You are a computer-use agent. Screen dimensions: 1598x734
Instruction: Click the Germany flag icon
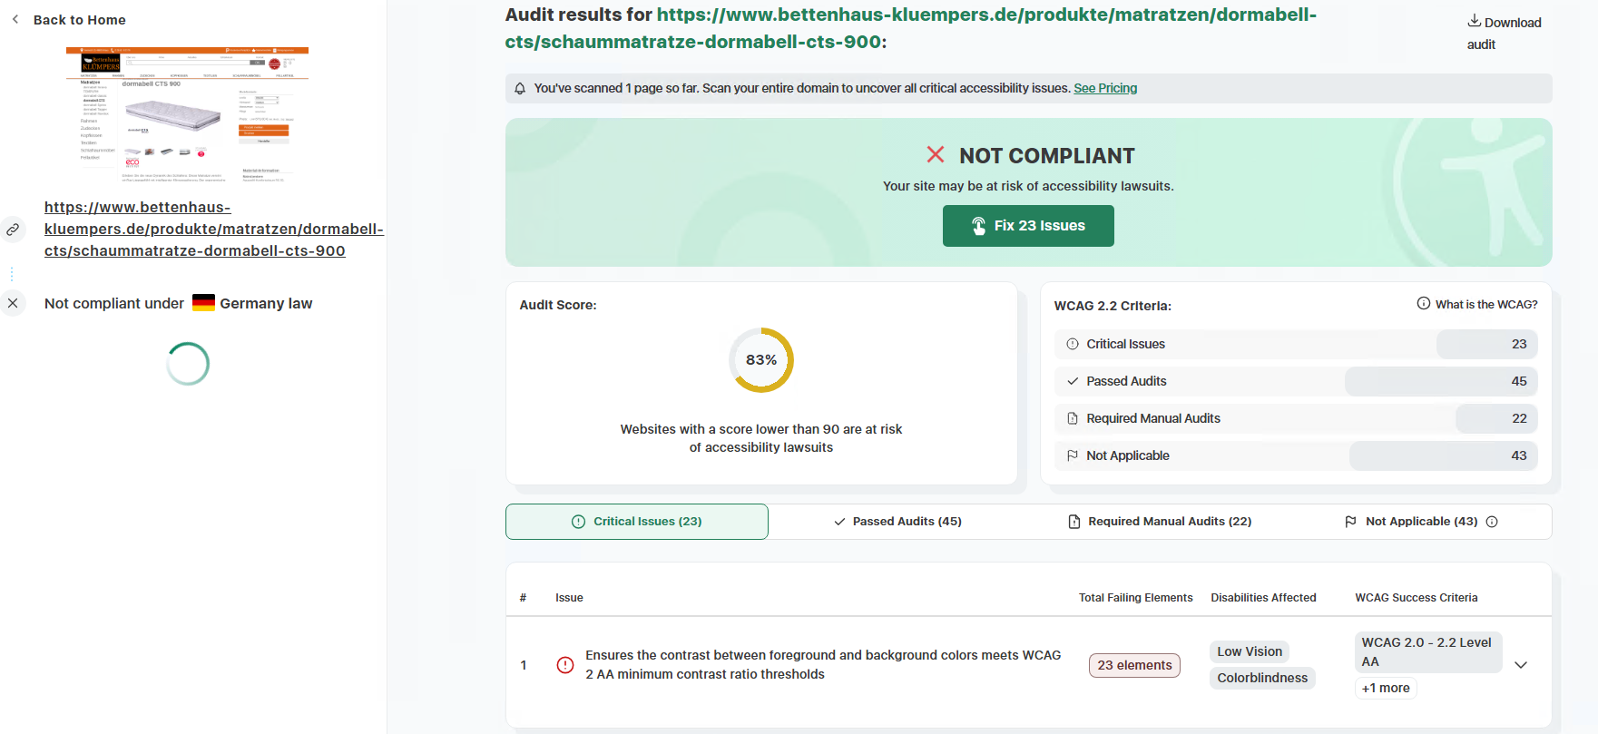[x=203, y=303]
